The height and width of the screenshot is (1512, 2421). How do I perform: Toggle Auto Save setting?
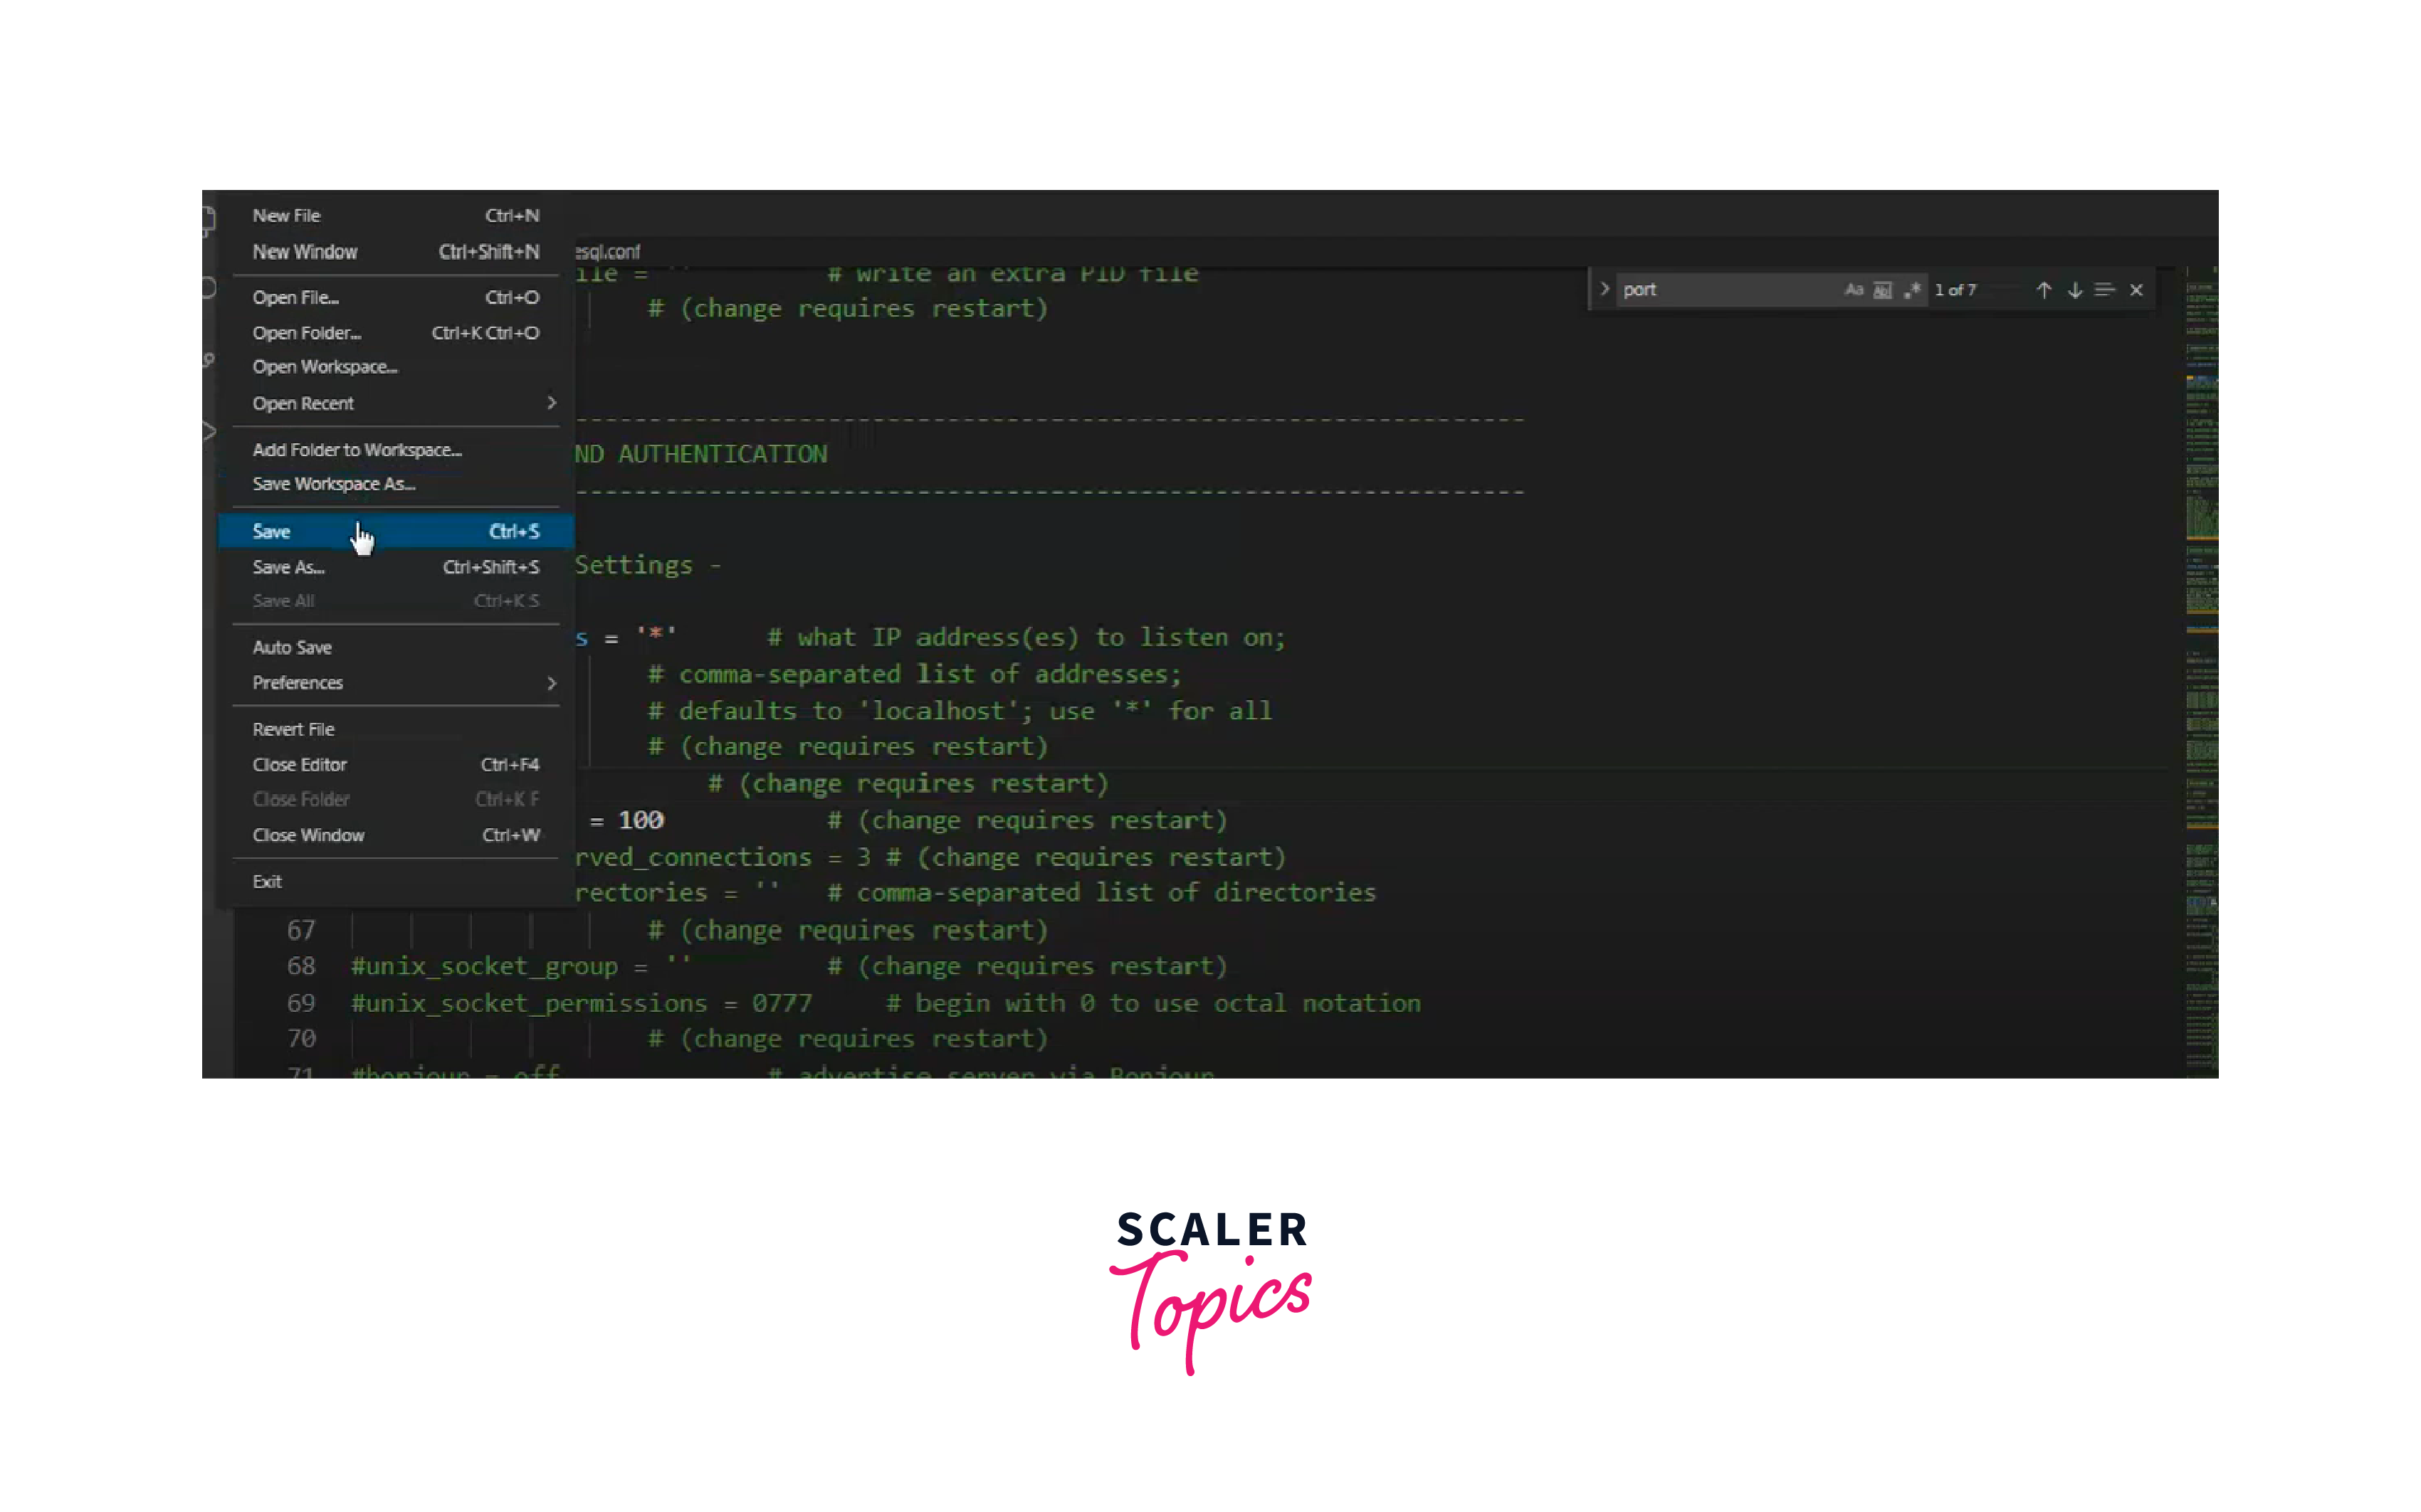[x=291, y=646]
